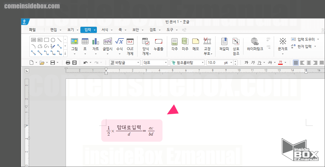325x167 pixels.
Task: Undo the last action
Action: 86,63
